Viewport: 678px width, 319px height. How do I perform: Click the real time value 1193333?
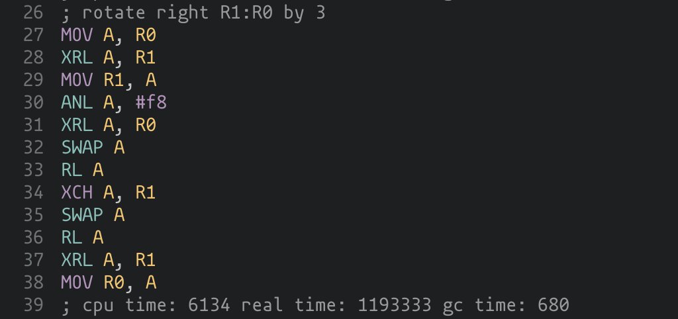(x=395, y=304)
